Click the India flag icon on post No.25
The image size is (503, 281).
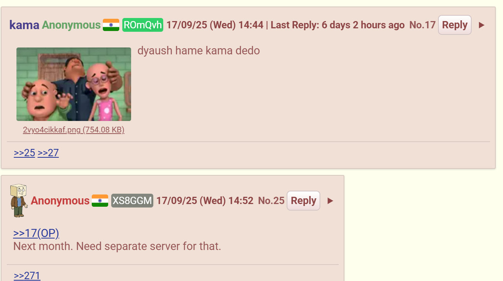100,201
